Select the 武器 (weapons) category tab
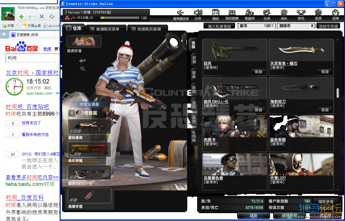Viewport: 345px width, 221px height. [194, 60]
